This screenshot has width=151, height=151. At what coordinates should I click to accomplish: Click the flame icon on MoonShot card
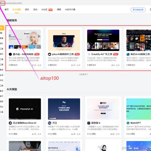point(33,134)
